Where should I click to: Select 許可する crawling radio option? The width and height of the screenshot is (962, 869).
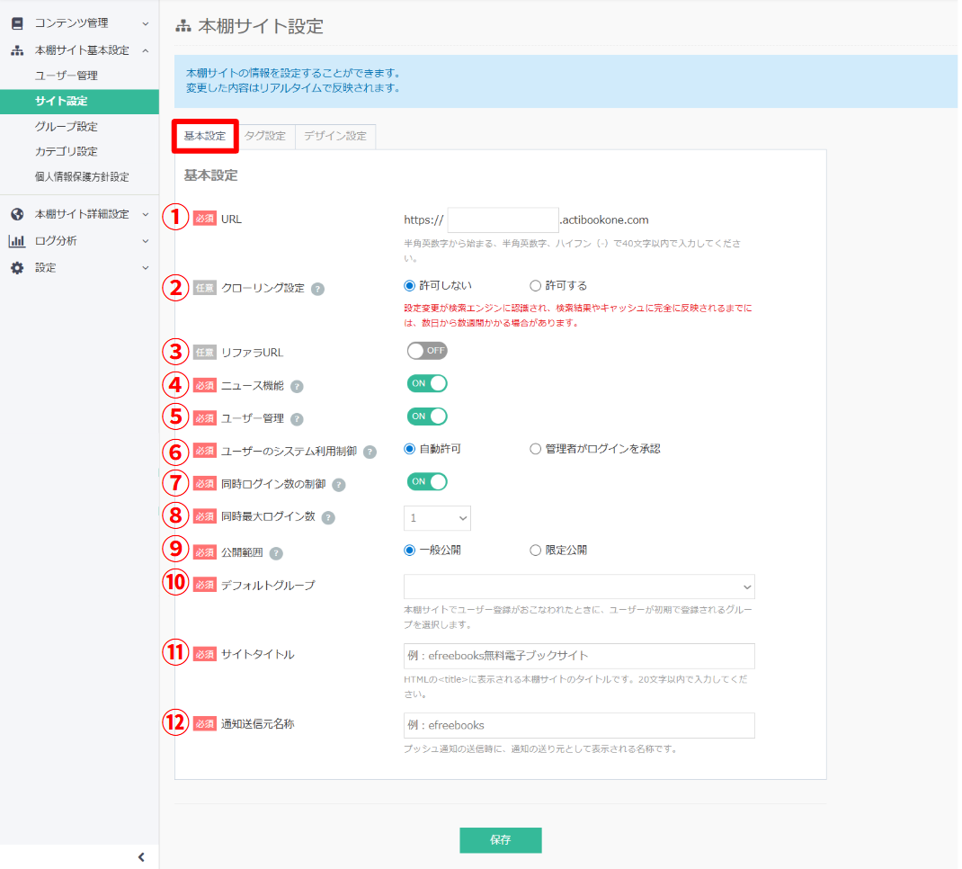tap(536, 286)
